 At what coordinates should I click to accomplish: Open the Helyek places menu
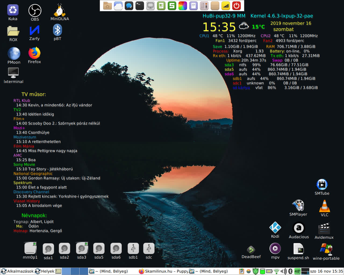pos(45,271)
